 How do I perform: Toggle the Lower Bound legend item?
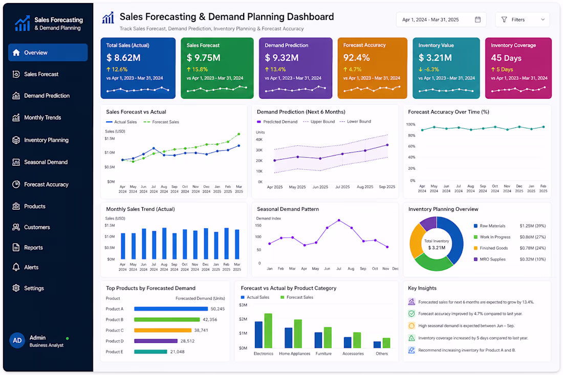click(356, 122)
